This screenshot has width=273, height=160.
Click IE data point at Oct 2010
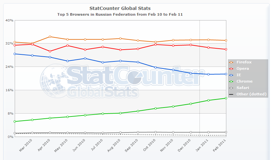point(155,68)
